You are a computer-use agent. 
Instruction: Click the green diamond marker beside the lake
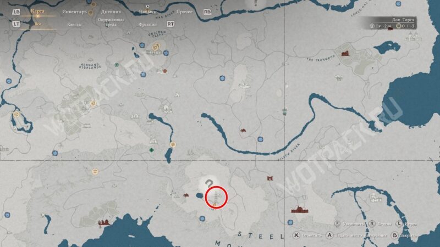point(151,150)
